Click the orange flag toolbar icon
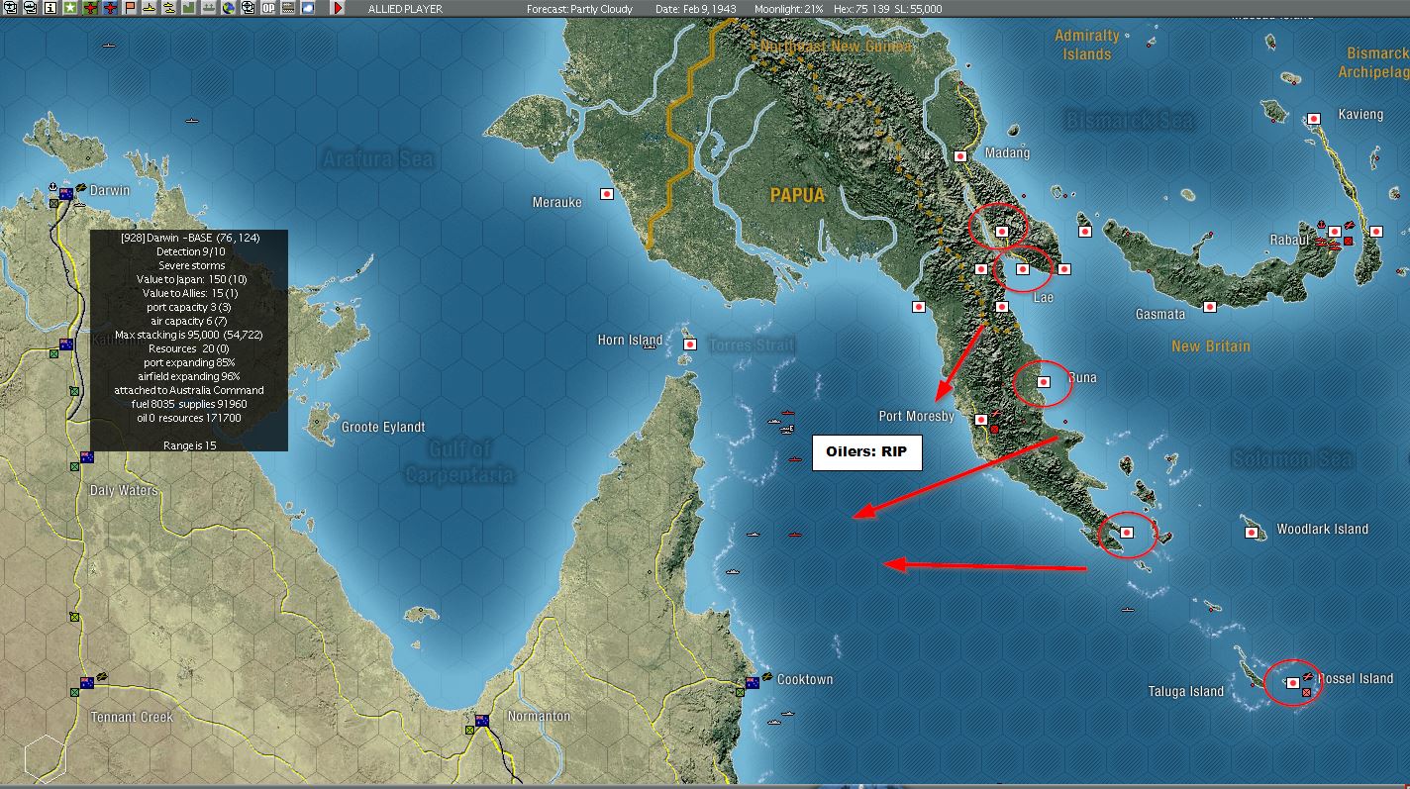This screenshot has height=789, width=1410. [130, 8]
